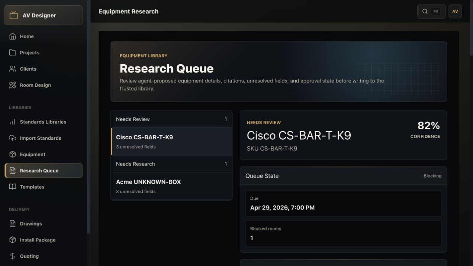Click the Research Queue page heading

(167, 68)
